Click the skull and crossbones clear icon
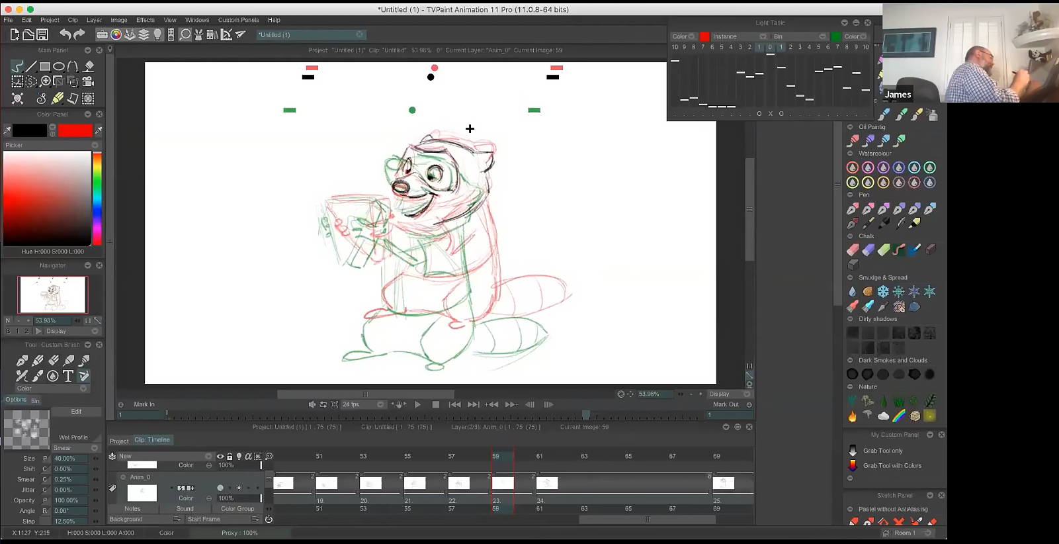This screenshot has height=544, width=1059. 17,99
